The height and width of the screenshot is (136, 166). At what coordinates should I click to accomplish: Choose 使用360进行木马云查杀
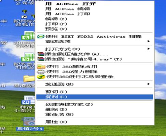(95, 77)
